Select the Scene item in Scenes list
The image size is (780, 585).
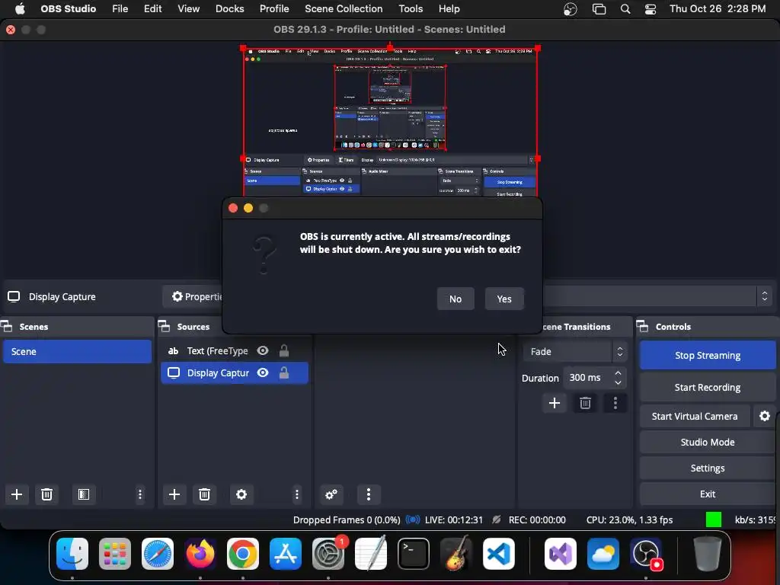click(x=77, y=351)
